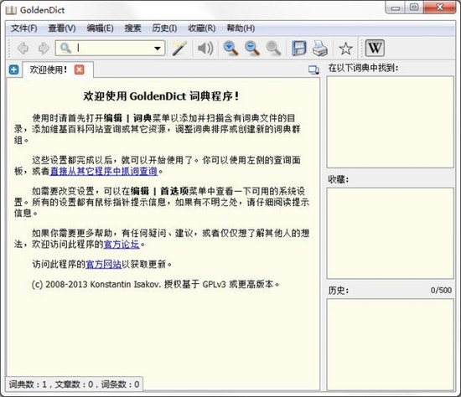Image resolution: width=461 pixels, height=397 pixels.
Task: Click the back navigation arrow
Action: [23, 48]
